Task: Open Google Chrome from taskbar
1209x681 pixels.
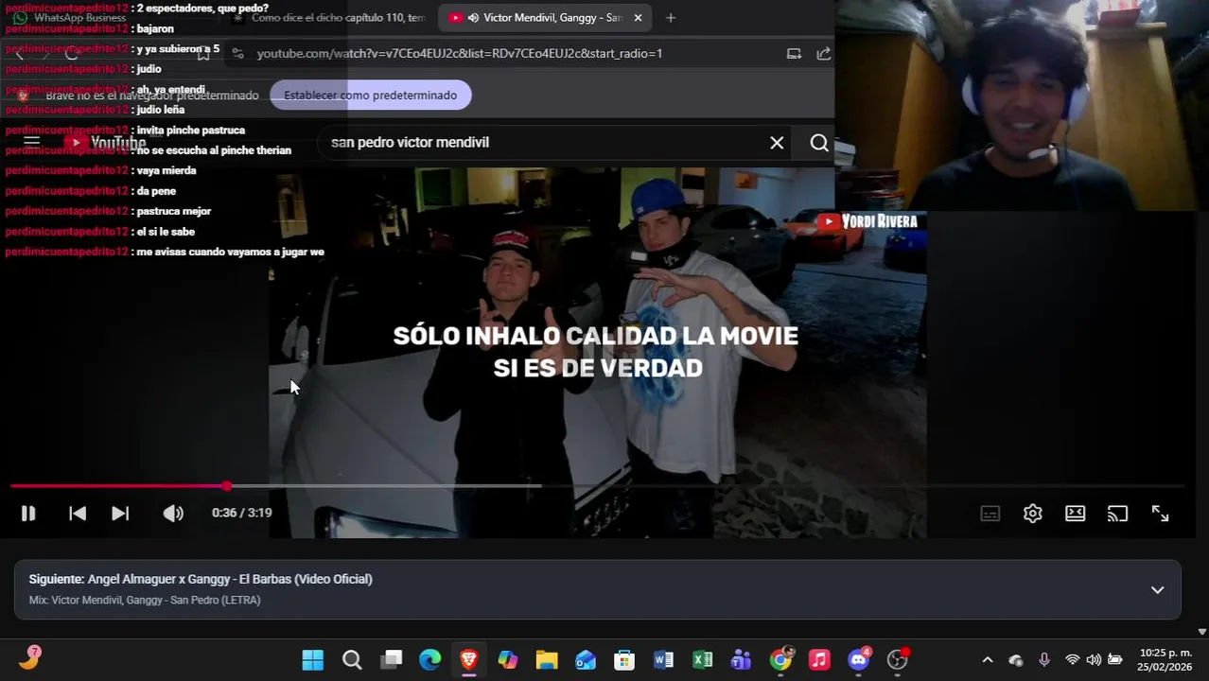Action: coord(780,660)
